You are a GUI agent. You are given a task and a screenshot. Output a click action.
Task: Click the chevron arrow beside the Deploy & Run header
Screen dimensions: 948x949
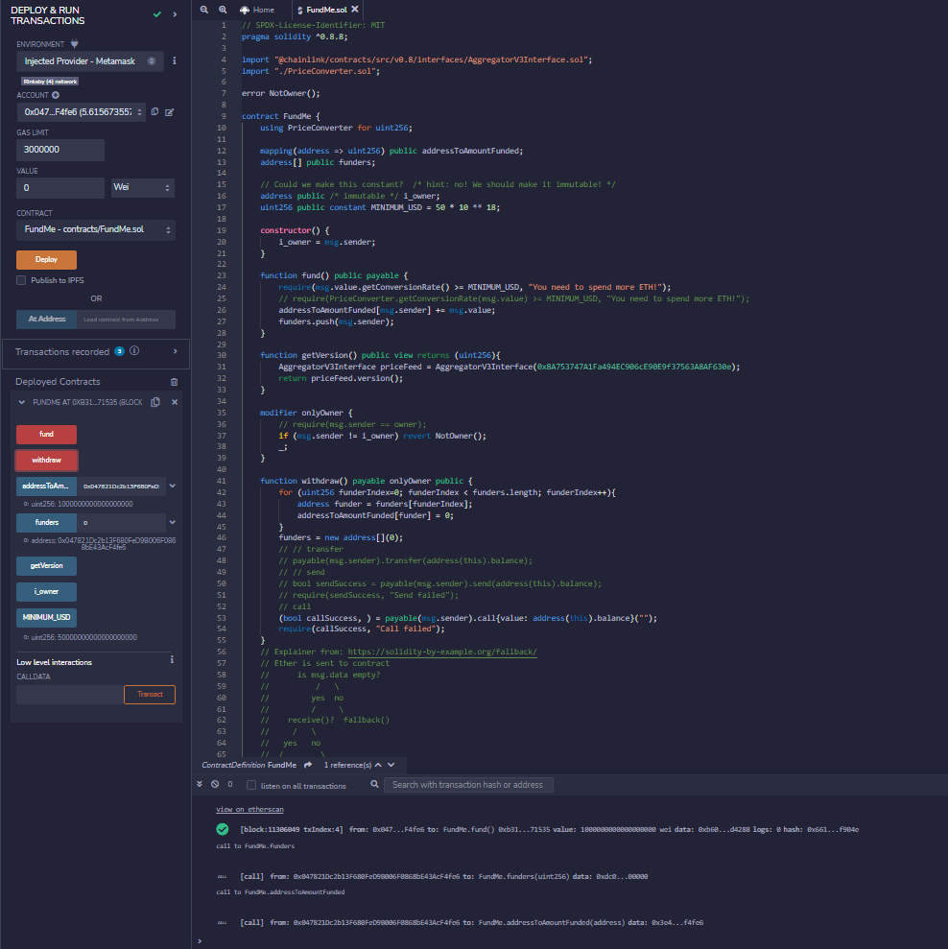(175, 14)
